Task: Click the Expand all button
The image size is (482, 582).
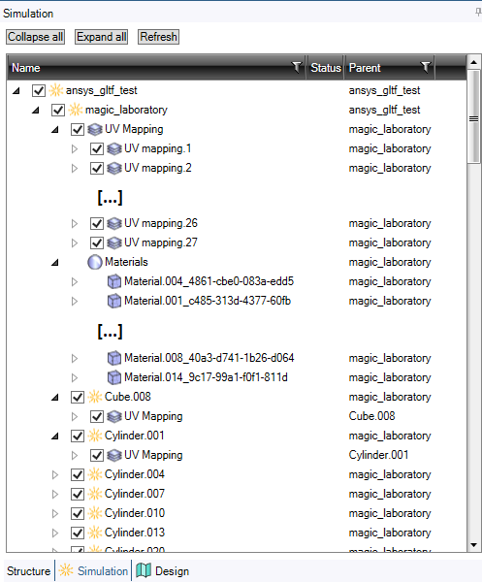Action: (x=101, y=37)
